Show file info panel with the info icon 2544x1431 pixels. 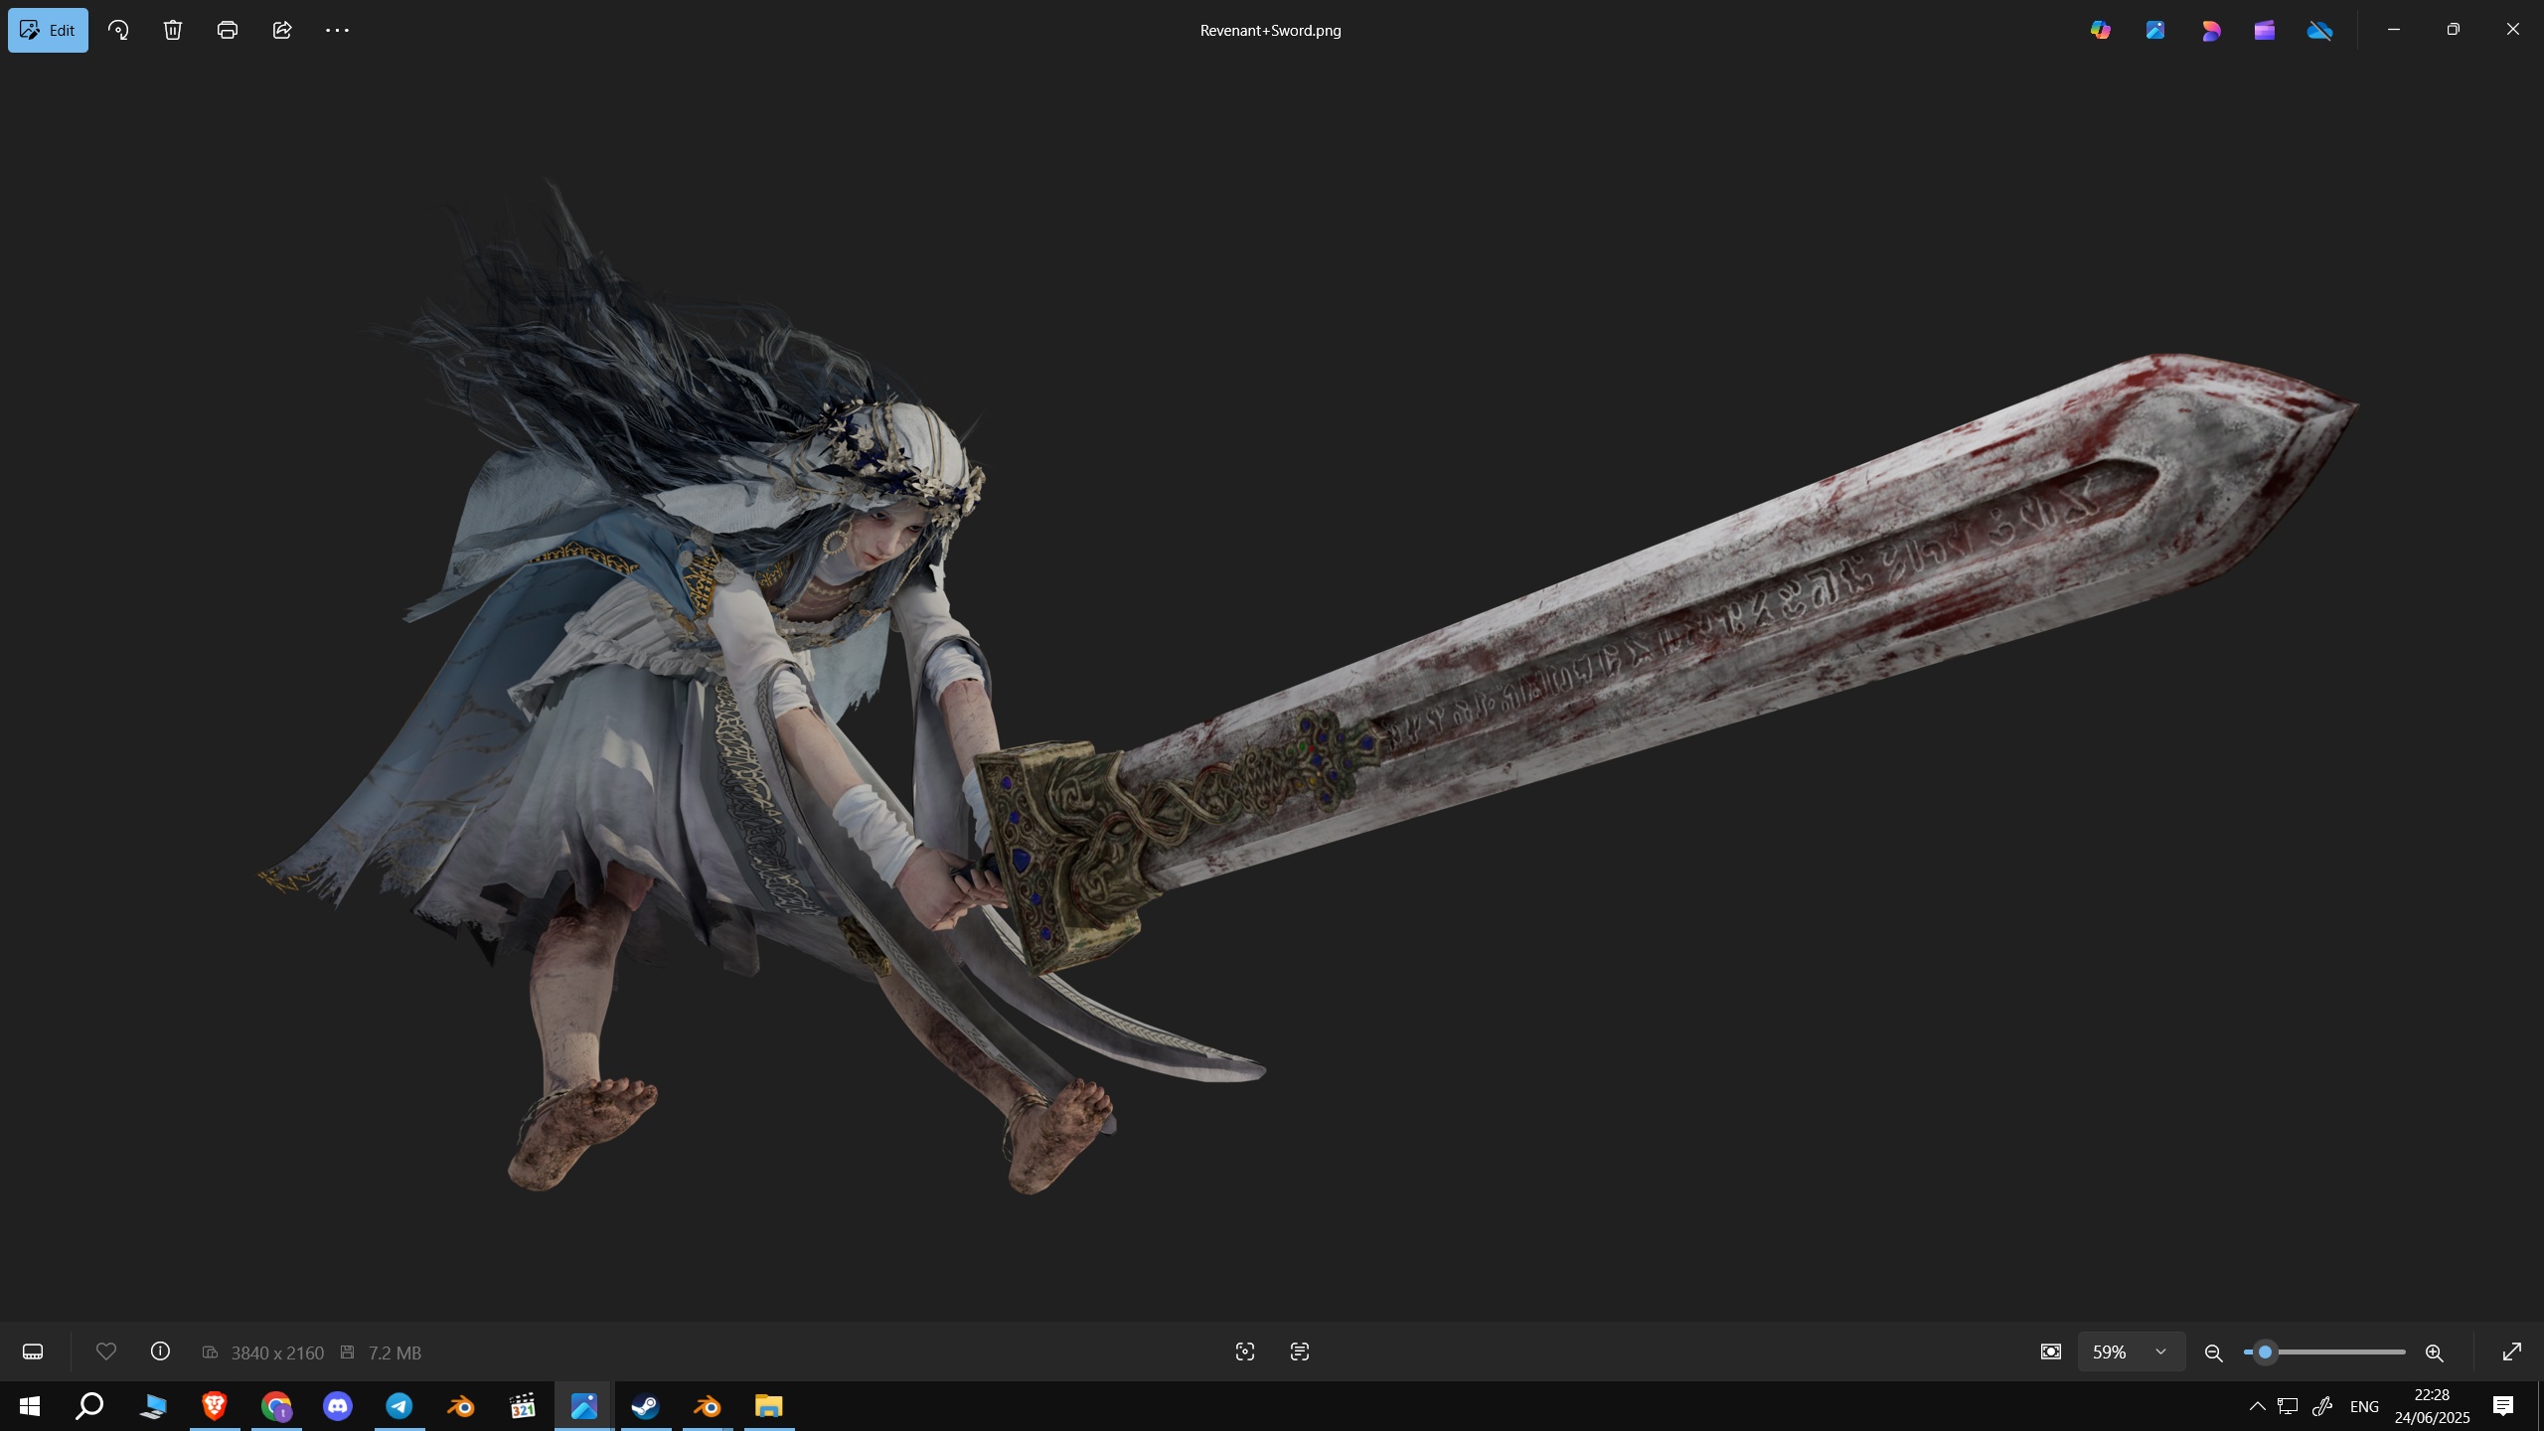160,1351
